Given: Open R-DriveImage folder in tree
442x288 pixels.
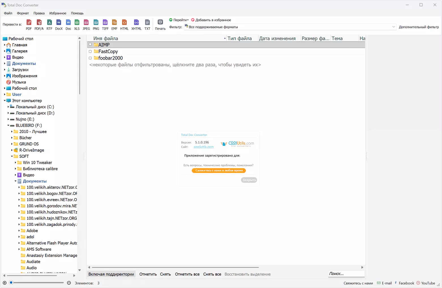Looking at the screenshot, I should click(x=32, y=150).
